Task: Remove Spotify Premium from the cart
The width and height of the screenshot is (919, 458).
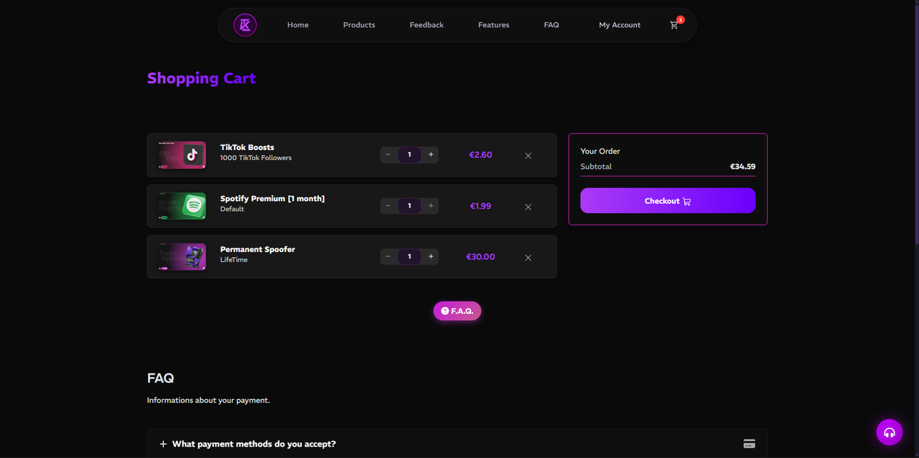Action: (x=528, y=207)
